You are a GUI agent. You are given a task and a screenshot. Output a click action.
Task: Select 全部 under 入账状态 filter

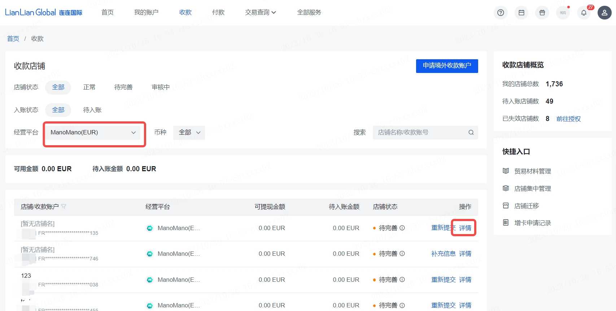point(58,110)
